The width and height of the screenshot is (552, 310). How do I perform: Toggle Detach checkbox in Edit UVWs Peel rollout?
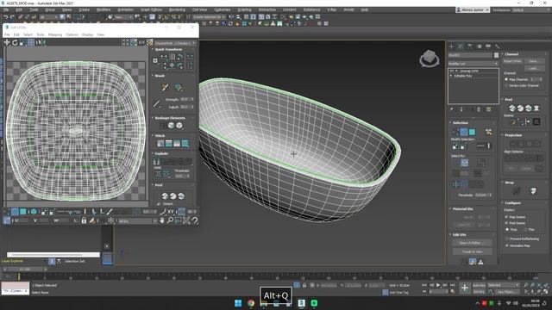tap(159, 204)
